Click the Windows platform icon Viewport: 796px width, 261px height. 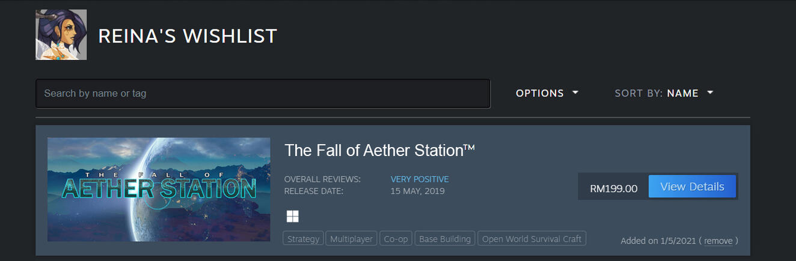click(x=293, y=217)
